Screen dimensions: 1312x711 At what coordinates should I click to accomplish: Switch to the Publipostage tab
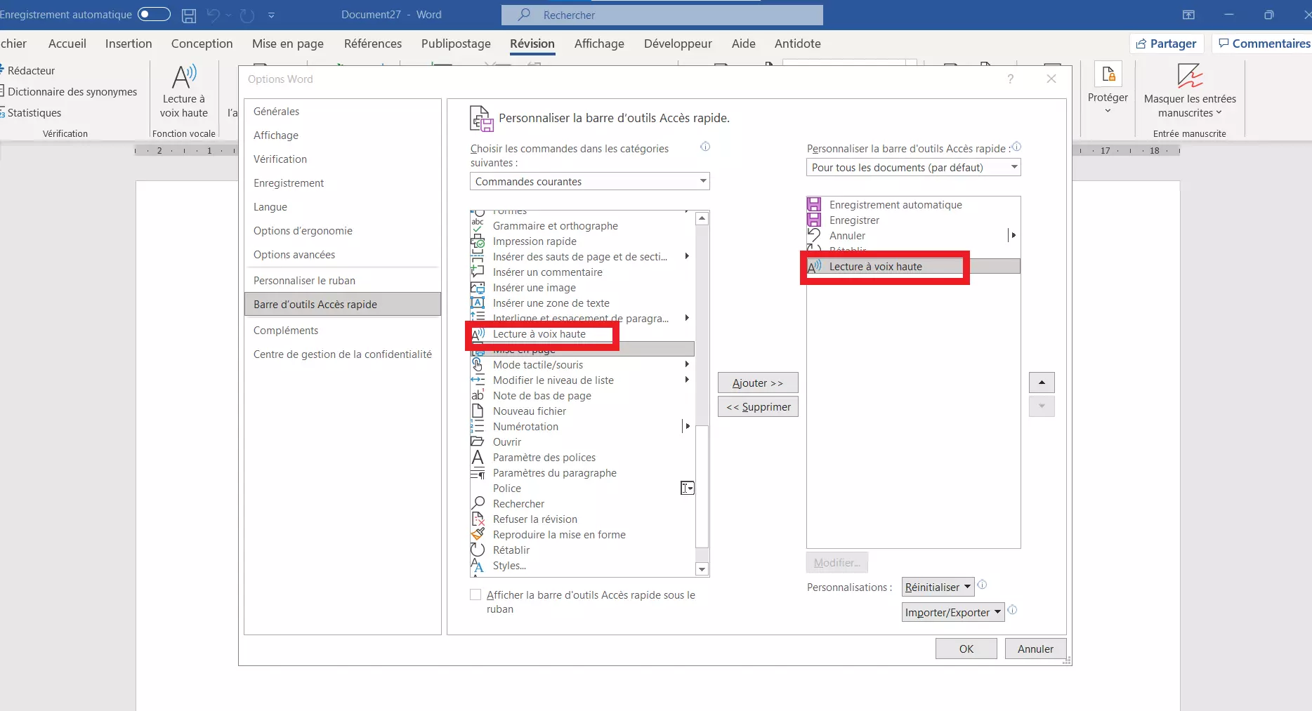(x=456, y=44)
